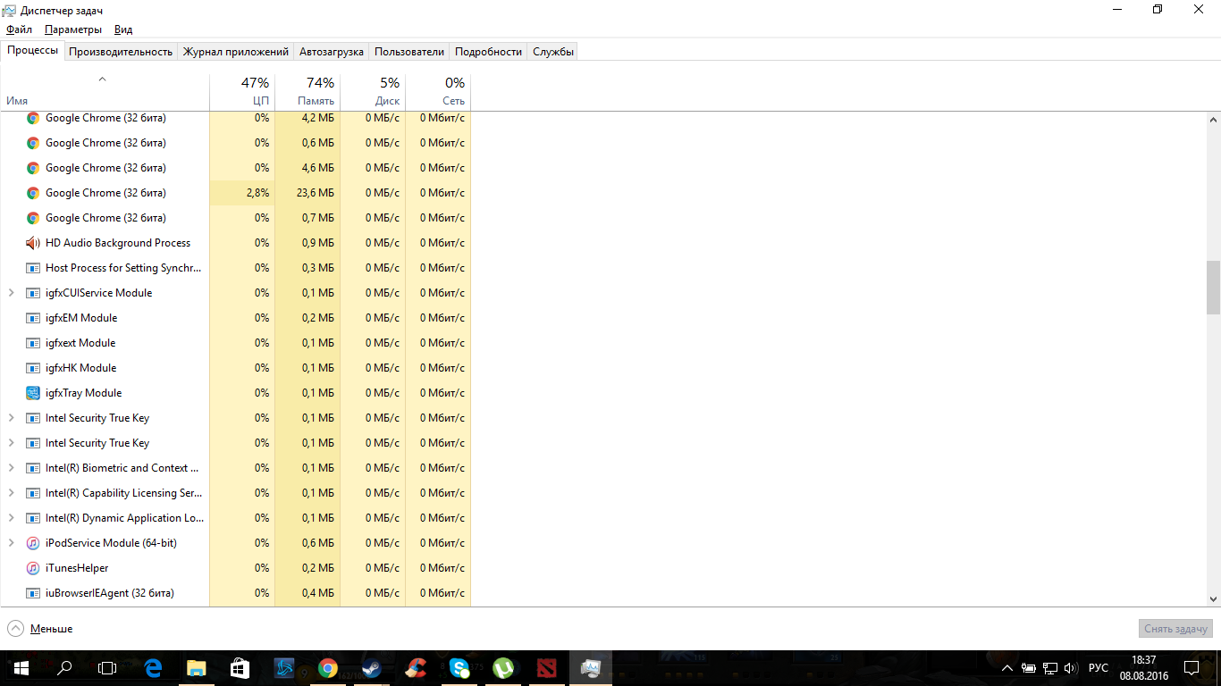Screen dimensions: 1221x686
Task: Launch Microsoft Edge from the taskbar
Action: [153, 667]
